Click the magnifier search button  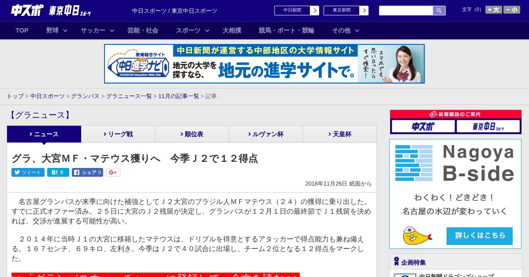pyautogui.click(x=439, y=11)
